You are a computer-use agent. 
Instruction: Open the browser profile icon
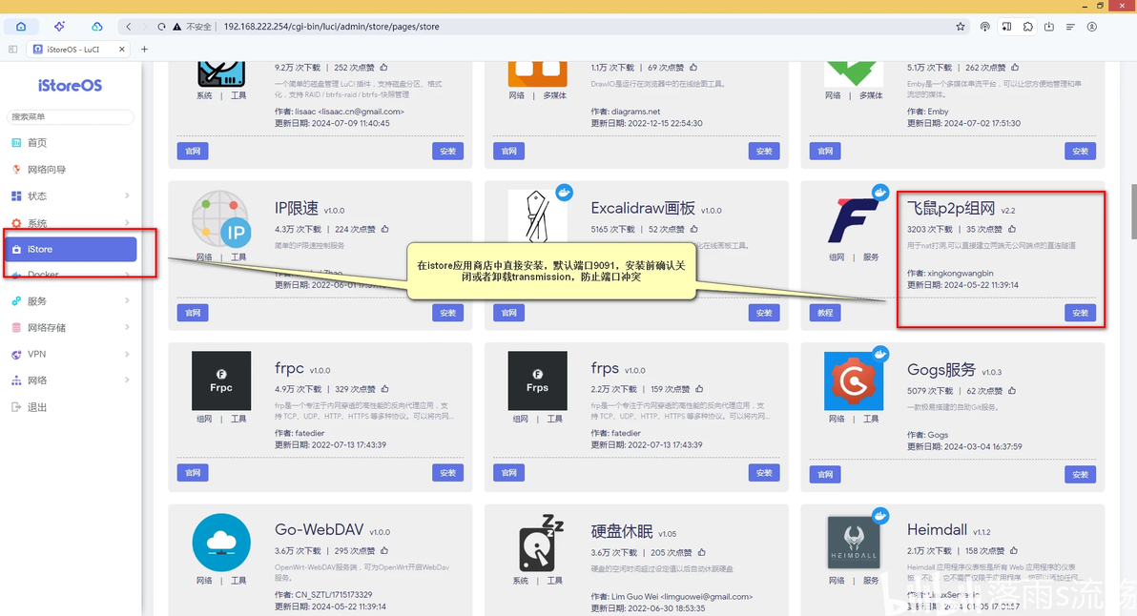1092,27
